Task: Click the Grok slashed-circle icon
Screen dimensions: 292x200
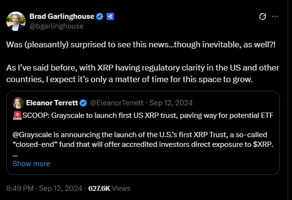Action: tap(263, 16)
